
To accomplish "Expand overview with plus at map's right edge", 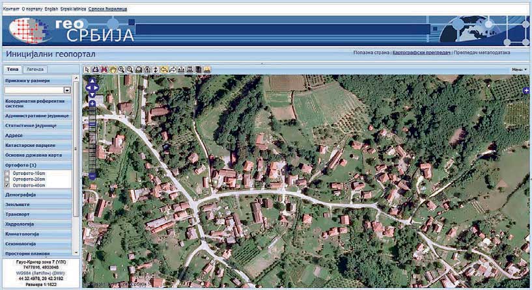I will point(526,90).
